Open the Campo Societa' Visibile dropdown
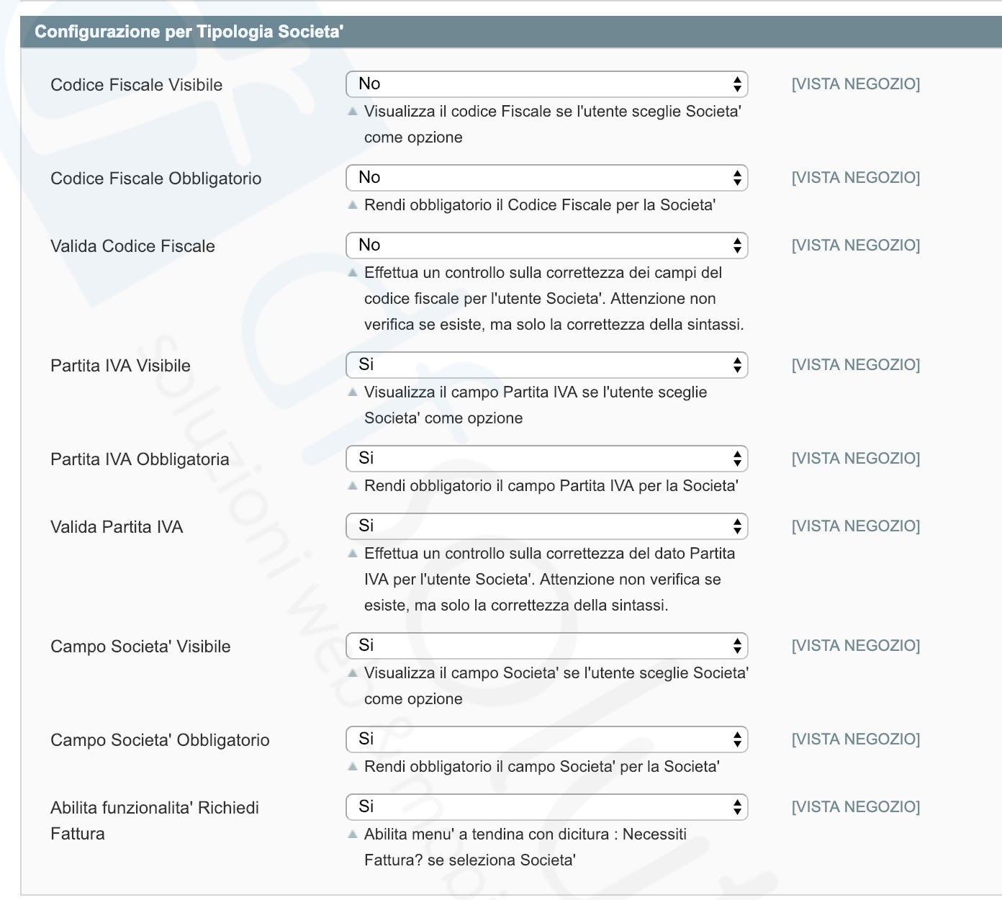The height and width of the screenshot is (900, 1002). pyautogui.click(x=547, y=646)
